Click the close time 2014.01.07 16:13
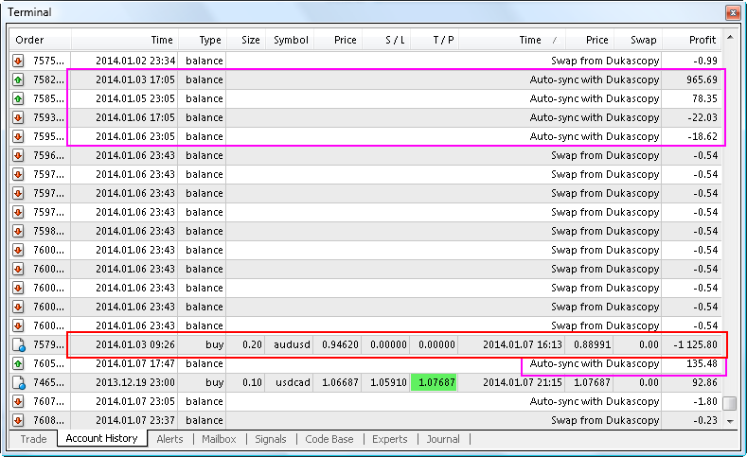Image resolution: width=747 pixels, height=457 pixels. [x=523, y=344]
